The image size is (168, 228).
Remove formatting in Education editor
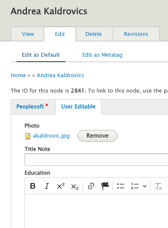(158, 186)
